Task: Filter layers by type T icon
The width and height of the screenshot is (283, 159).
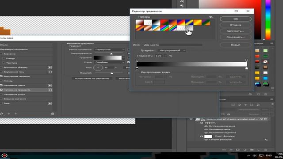Action: coord(245,105)
